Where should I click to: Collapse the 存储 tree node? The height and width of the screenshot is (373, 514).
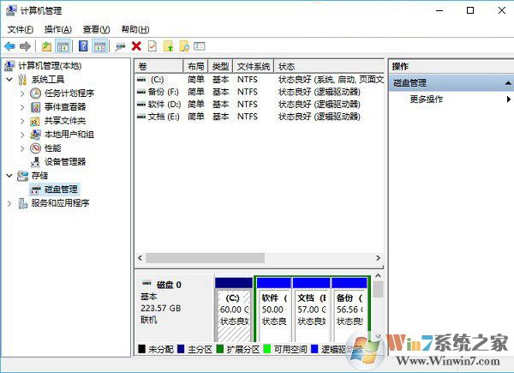9,176
